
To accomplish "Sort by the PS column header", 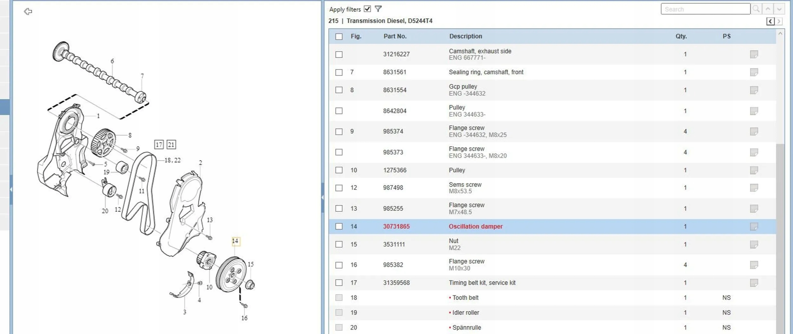I will tap(727, 36).
